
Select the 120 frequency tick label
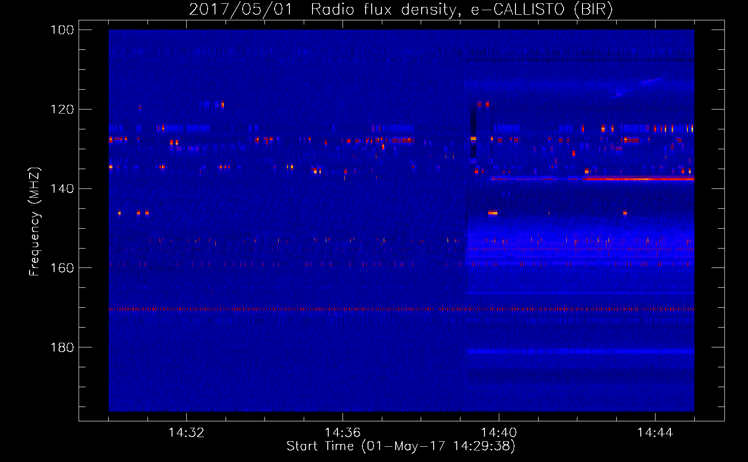pyautogui.click(x=62, y=109)
